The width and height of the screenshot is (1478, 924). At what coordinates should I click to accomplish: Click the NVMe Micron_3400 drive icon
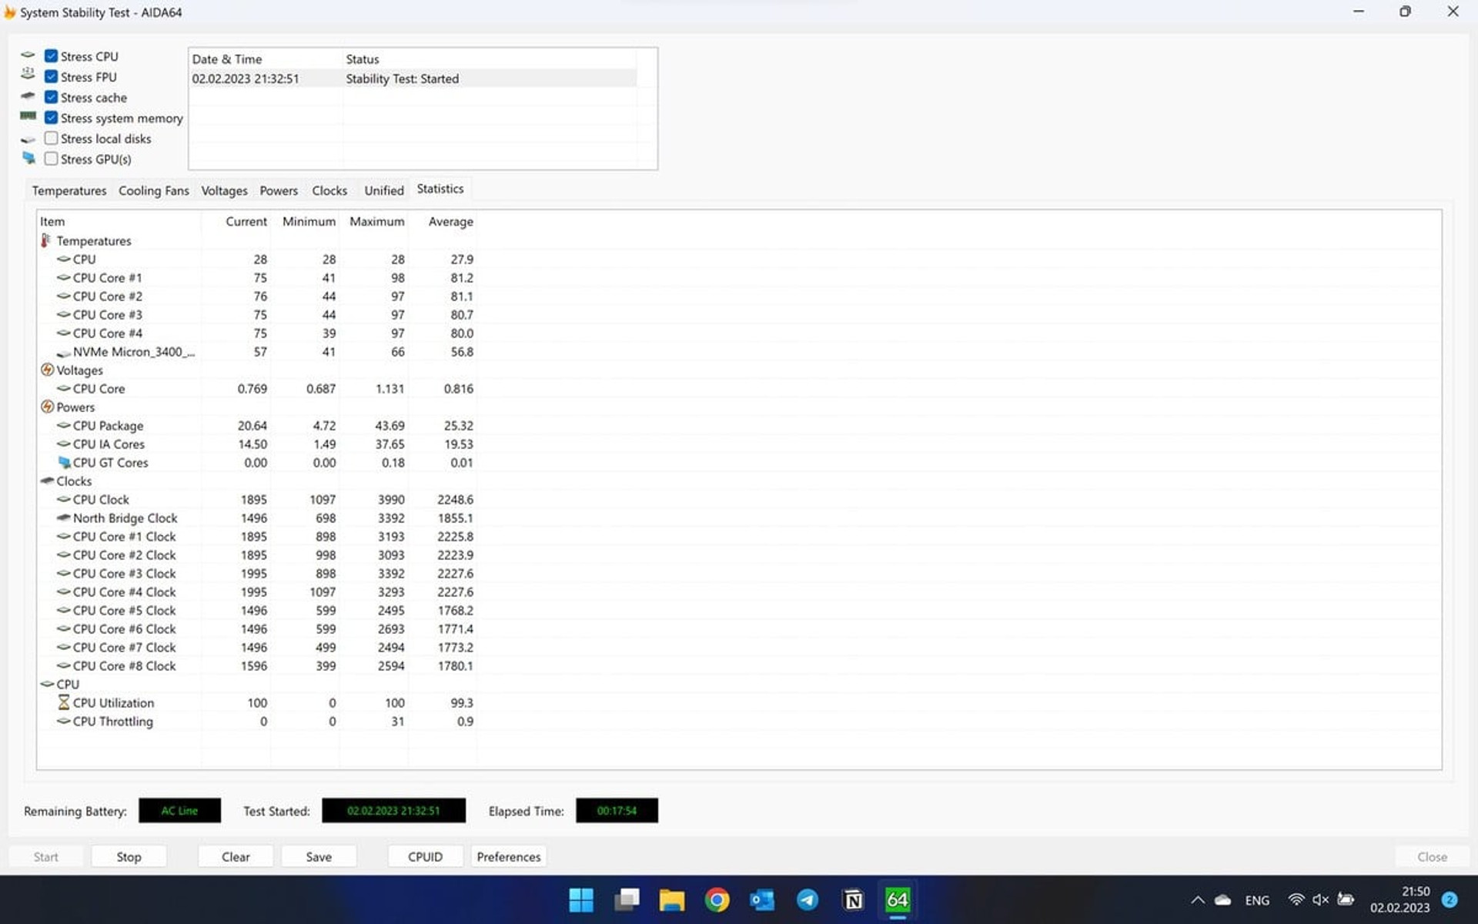pos(64,353)
